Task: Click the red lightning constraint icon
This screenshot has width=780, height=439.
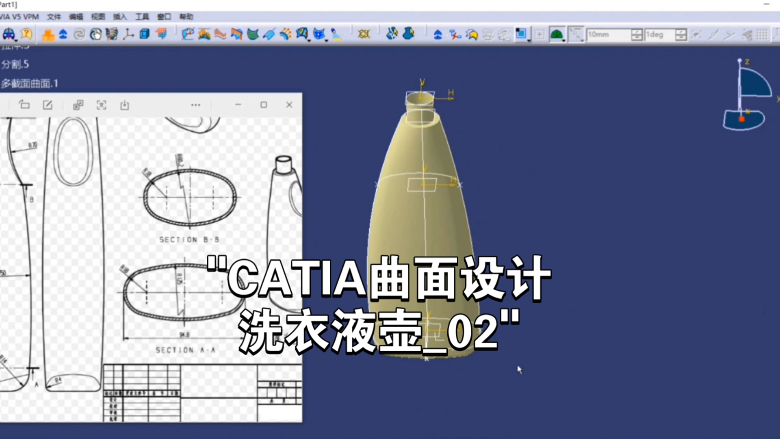Action: [455, 35]
